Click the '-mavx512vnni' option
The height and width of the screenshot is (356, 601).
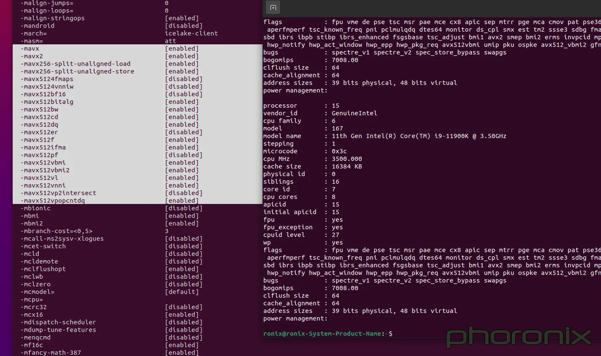(x=43, y=185)
